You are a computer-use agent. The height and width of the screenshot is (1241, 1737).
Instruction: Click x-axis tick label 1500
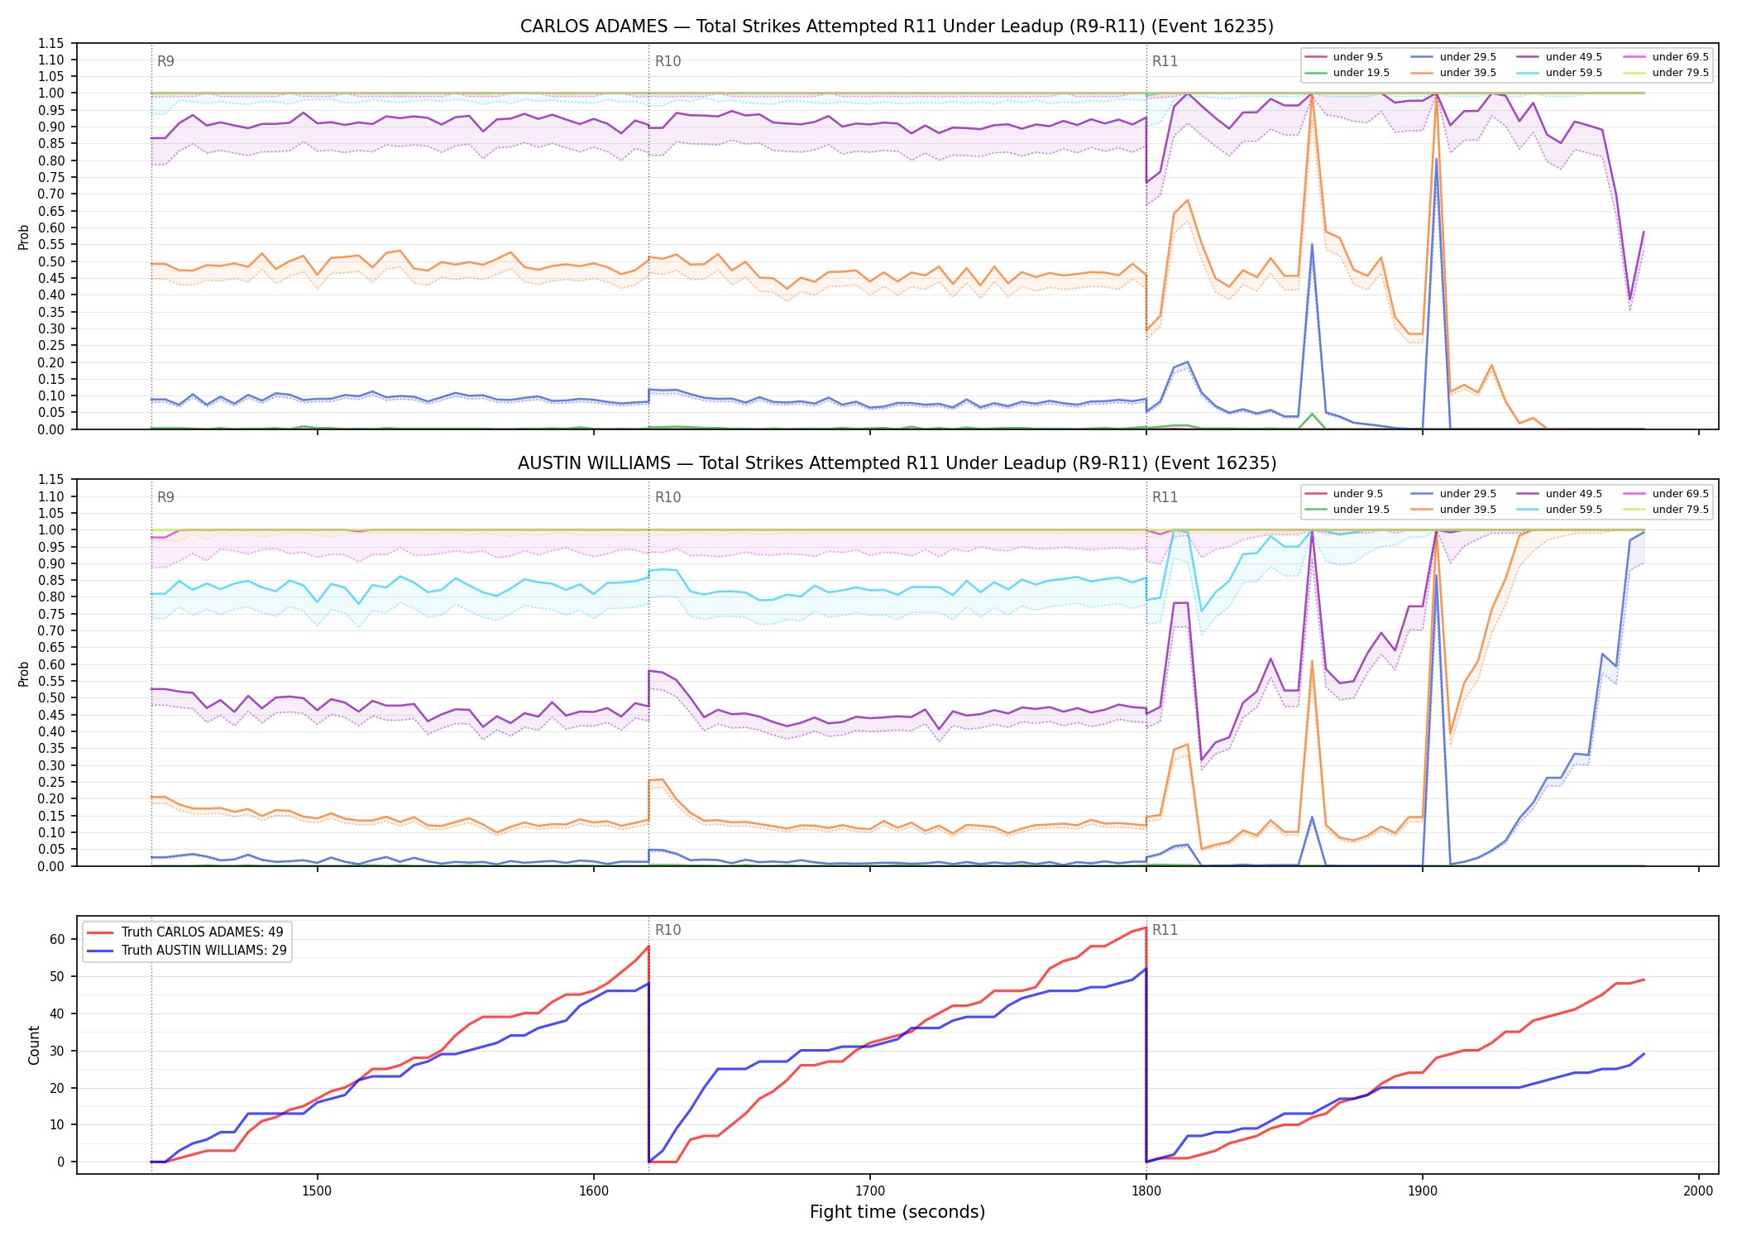[x=317, y=1191]
